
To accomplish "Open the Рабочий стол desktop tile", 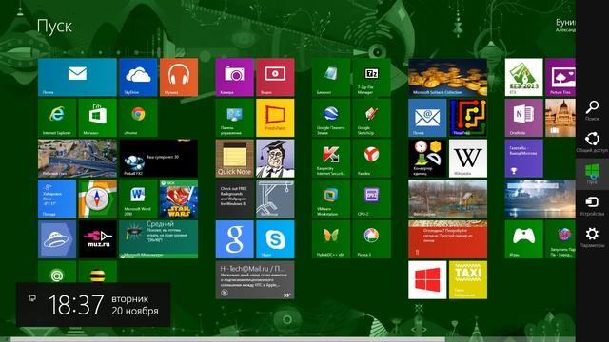I will coord(77,159).
